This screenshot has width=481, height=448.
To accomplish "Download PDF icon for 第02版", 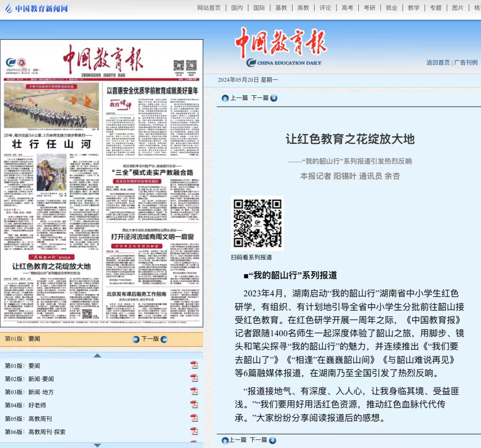I will click(x=194, y=379).
